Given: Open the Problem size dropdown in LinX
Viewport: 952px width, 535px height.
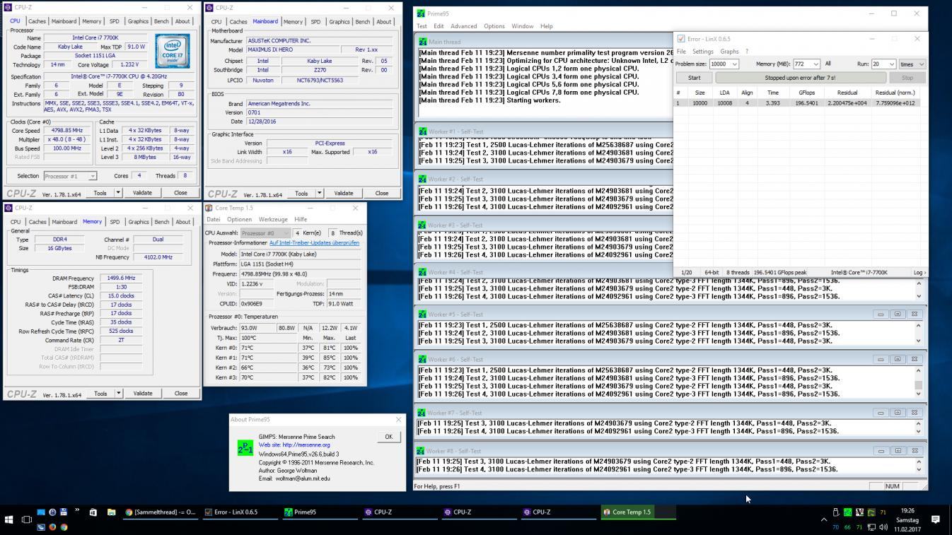Looking at the screenshot, I should pos(734,64).
